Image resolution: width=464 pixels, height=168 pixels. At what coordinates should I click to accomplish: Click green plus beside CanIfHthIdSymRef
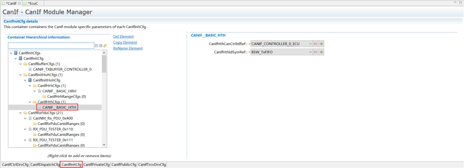322,52
